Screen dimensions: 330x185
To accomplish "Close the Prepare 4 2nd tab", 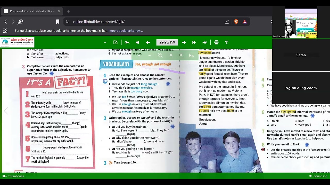I will pyautogui.click(x=59, y=11).
